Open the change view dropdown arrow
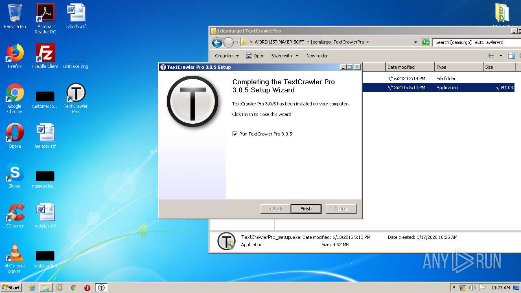Screen dimensions: 521x293 tap(501, 56)
